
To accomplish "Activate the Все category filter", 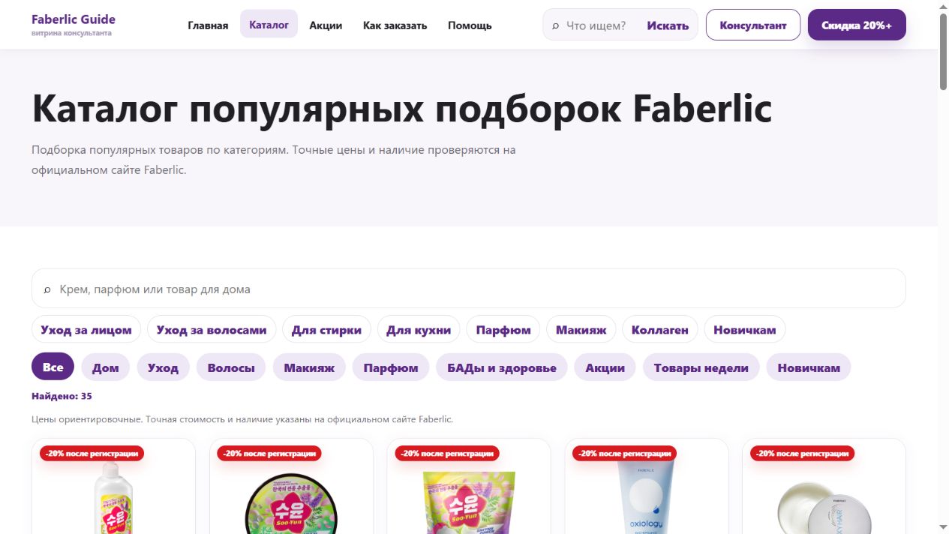I will coord(53,367).
